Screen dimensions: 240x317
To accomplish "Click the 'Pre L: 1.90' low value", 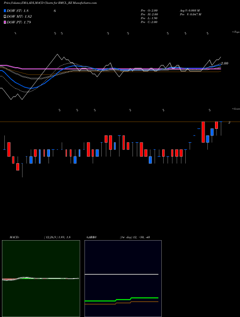I will point(149,18).
